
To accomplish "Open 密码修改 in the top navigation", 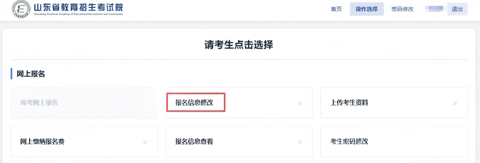I will pos(403,9).
